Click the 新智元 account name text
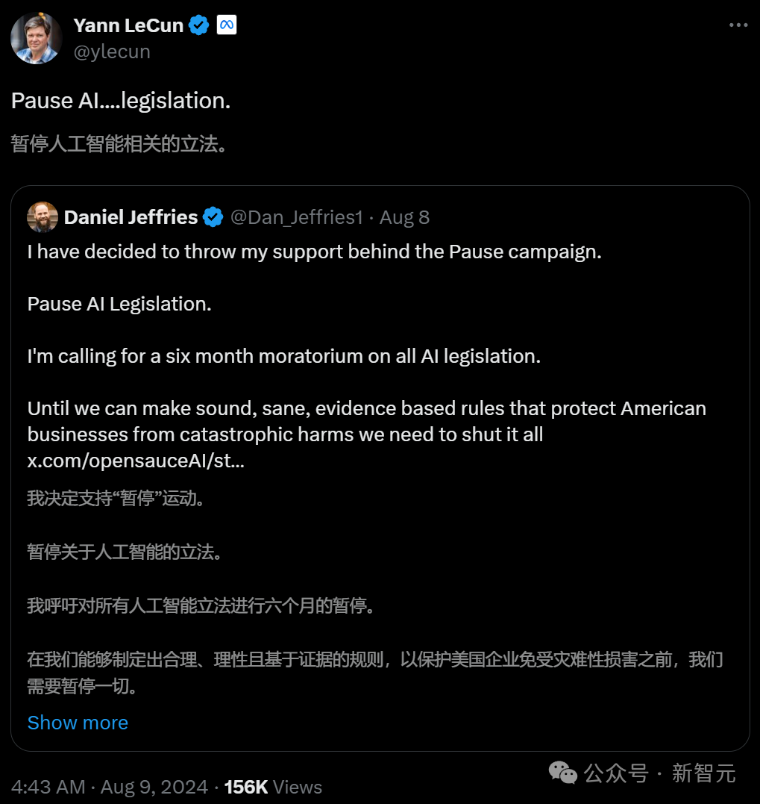The width and height of the screenshot is (760, 804). [x=703, y=773]
